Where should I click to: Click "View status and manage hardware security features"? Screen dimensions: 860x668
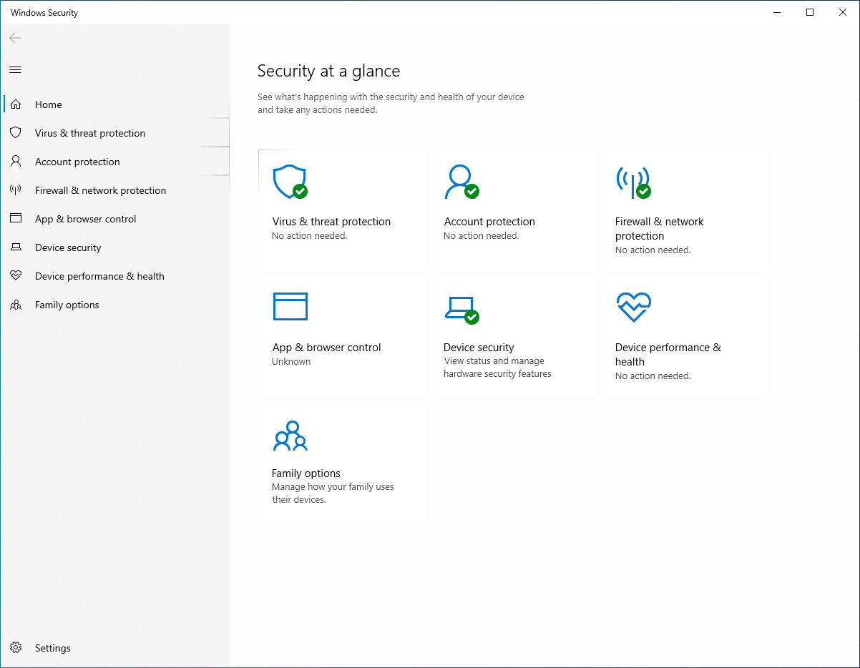[497, 368]
